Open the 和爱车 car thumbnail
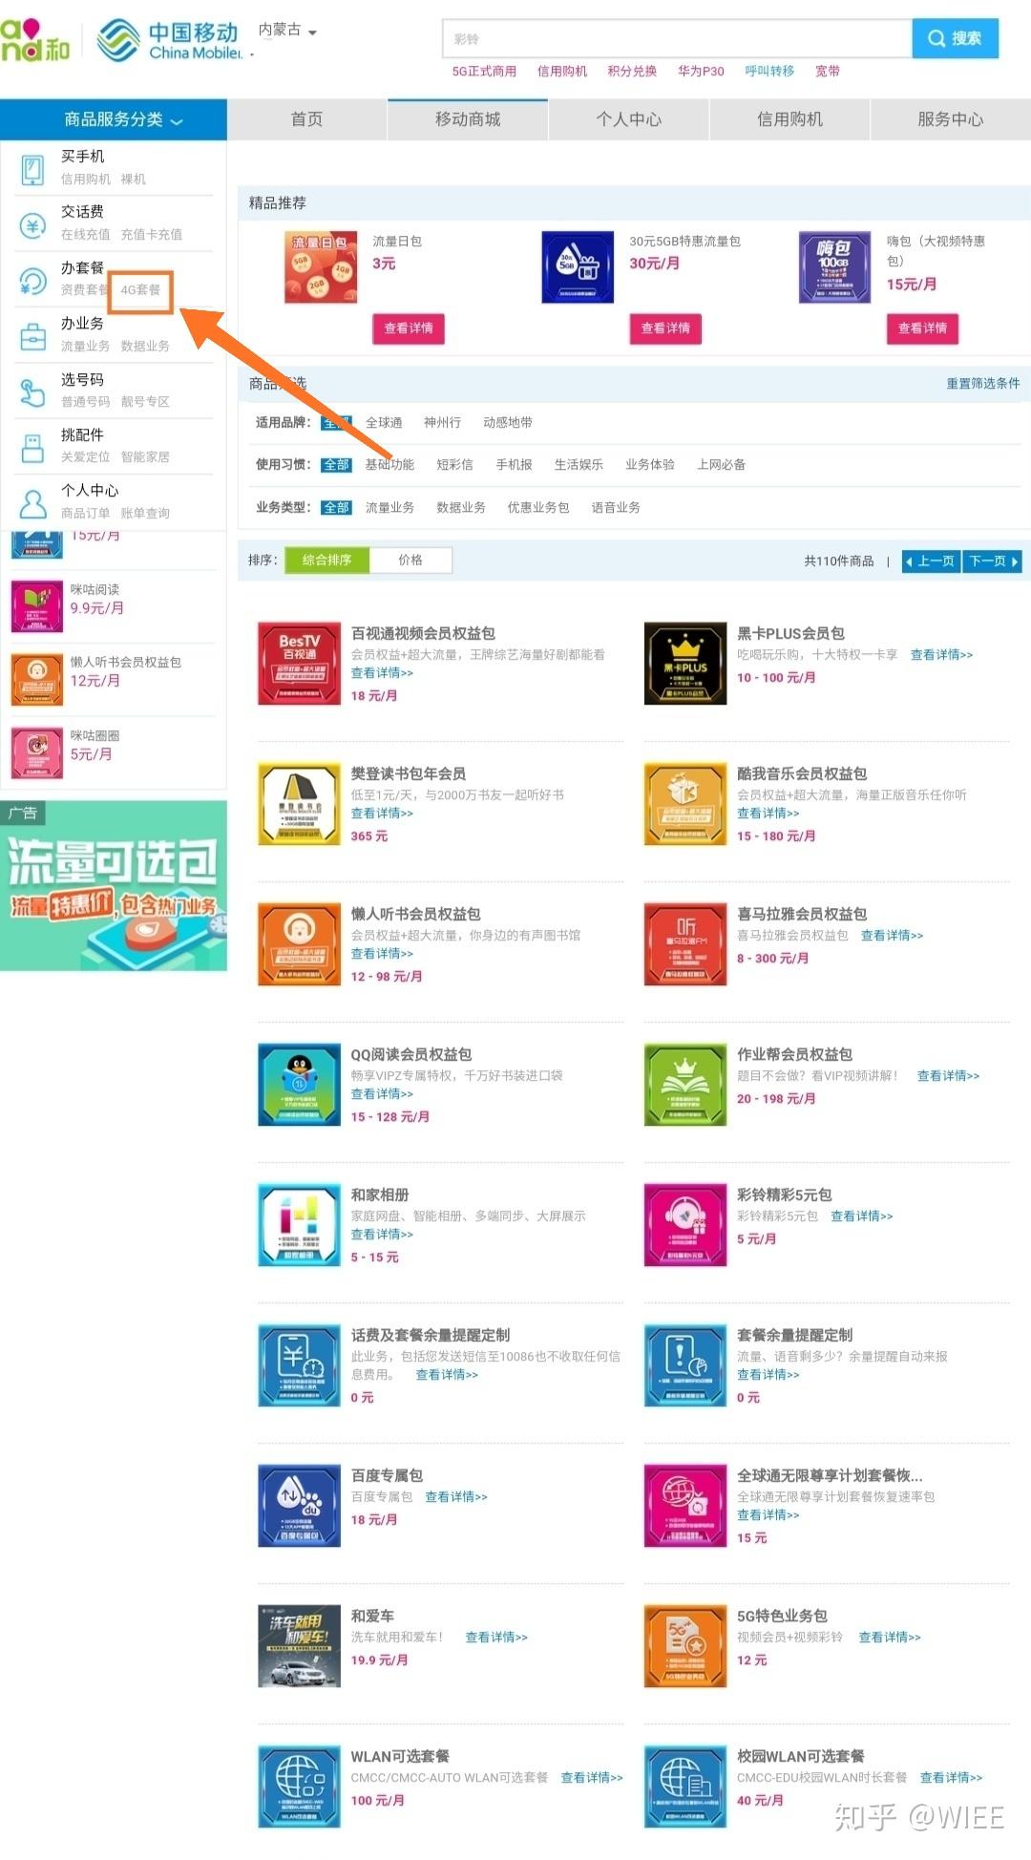 (x=299, y=1646)
